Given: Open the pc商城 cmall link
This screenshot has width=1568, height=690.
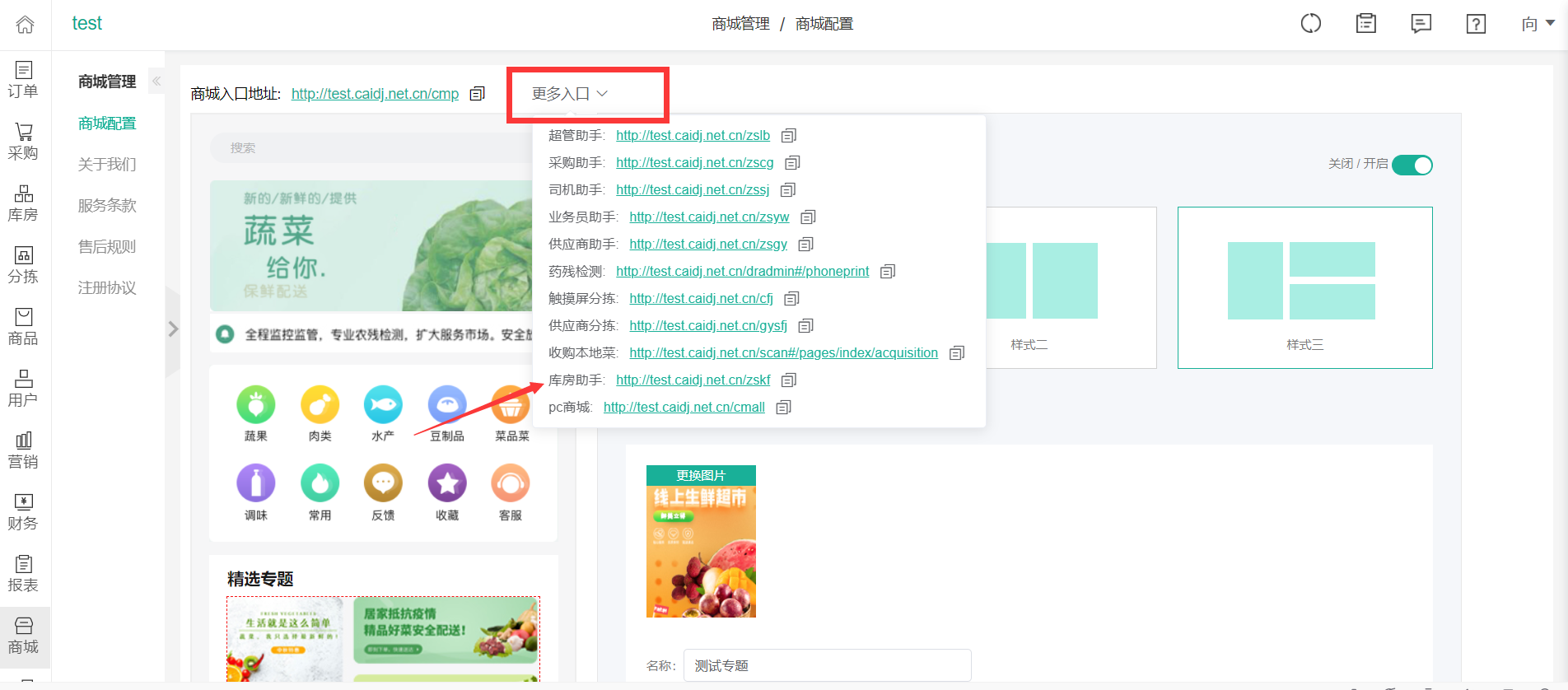Looking at the screenshot, I should (684, 408).
